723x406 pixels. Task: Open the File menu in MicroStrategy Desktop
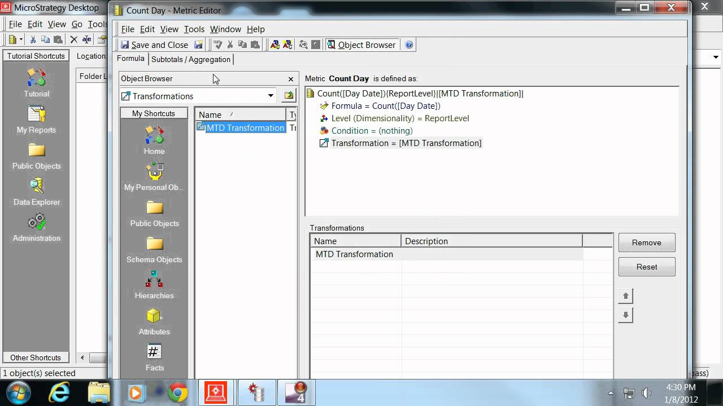15,24
